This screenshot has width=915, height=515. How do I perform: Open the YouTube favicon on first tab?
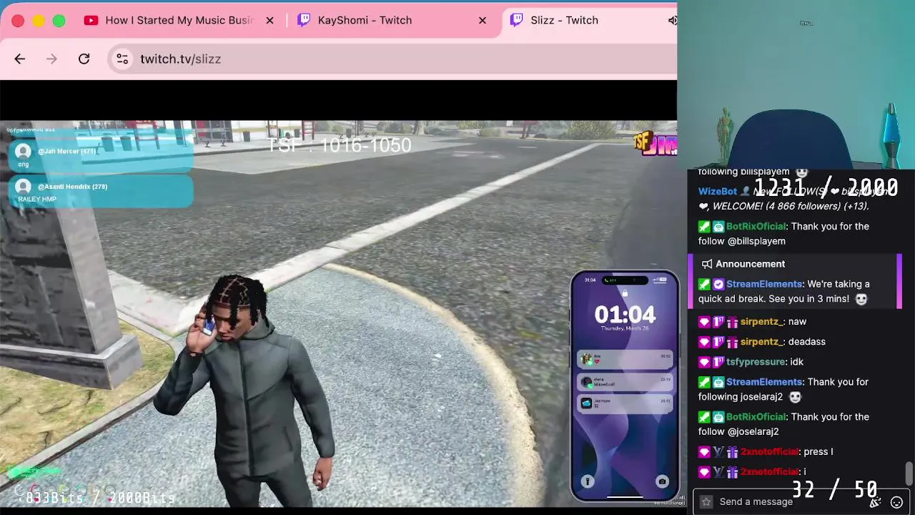tap(91, 21)
